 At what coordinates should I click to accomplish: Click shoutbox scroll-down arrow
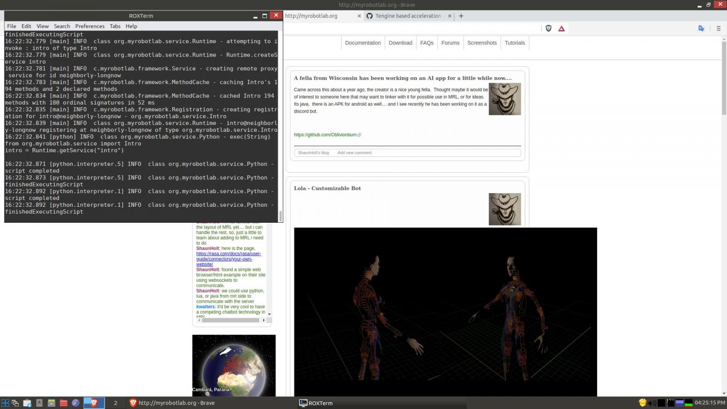pos(269,314)
